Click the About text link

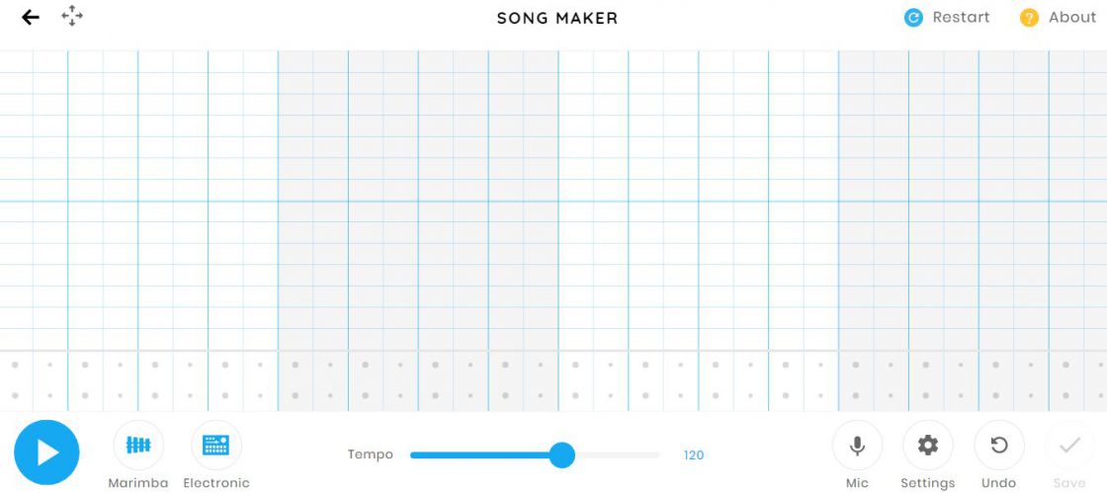[1072, 18]
